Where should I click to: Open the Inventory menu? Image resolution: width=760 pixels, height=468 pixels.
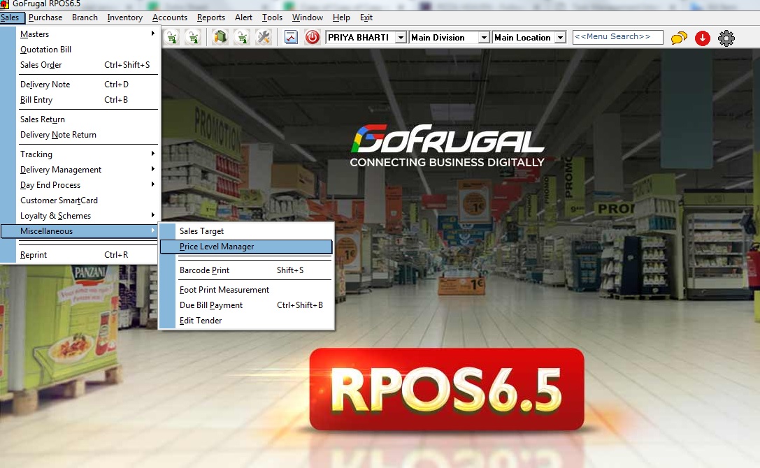click(124, 17)
